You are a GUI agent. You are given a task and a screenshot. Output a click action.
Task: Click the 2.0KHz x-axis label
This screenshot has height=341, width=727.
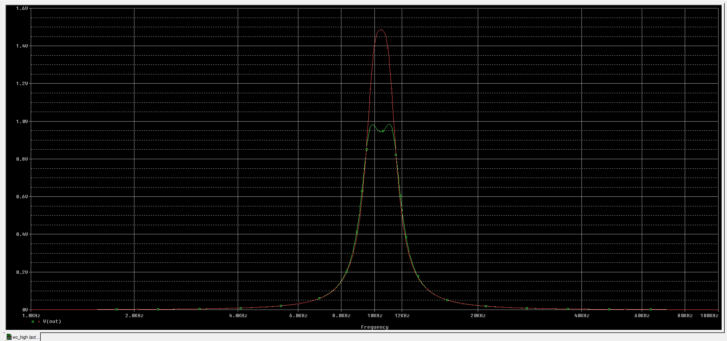click(x=134, y=316)
